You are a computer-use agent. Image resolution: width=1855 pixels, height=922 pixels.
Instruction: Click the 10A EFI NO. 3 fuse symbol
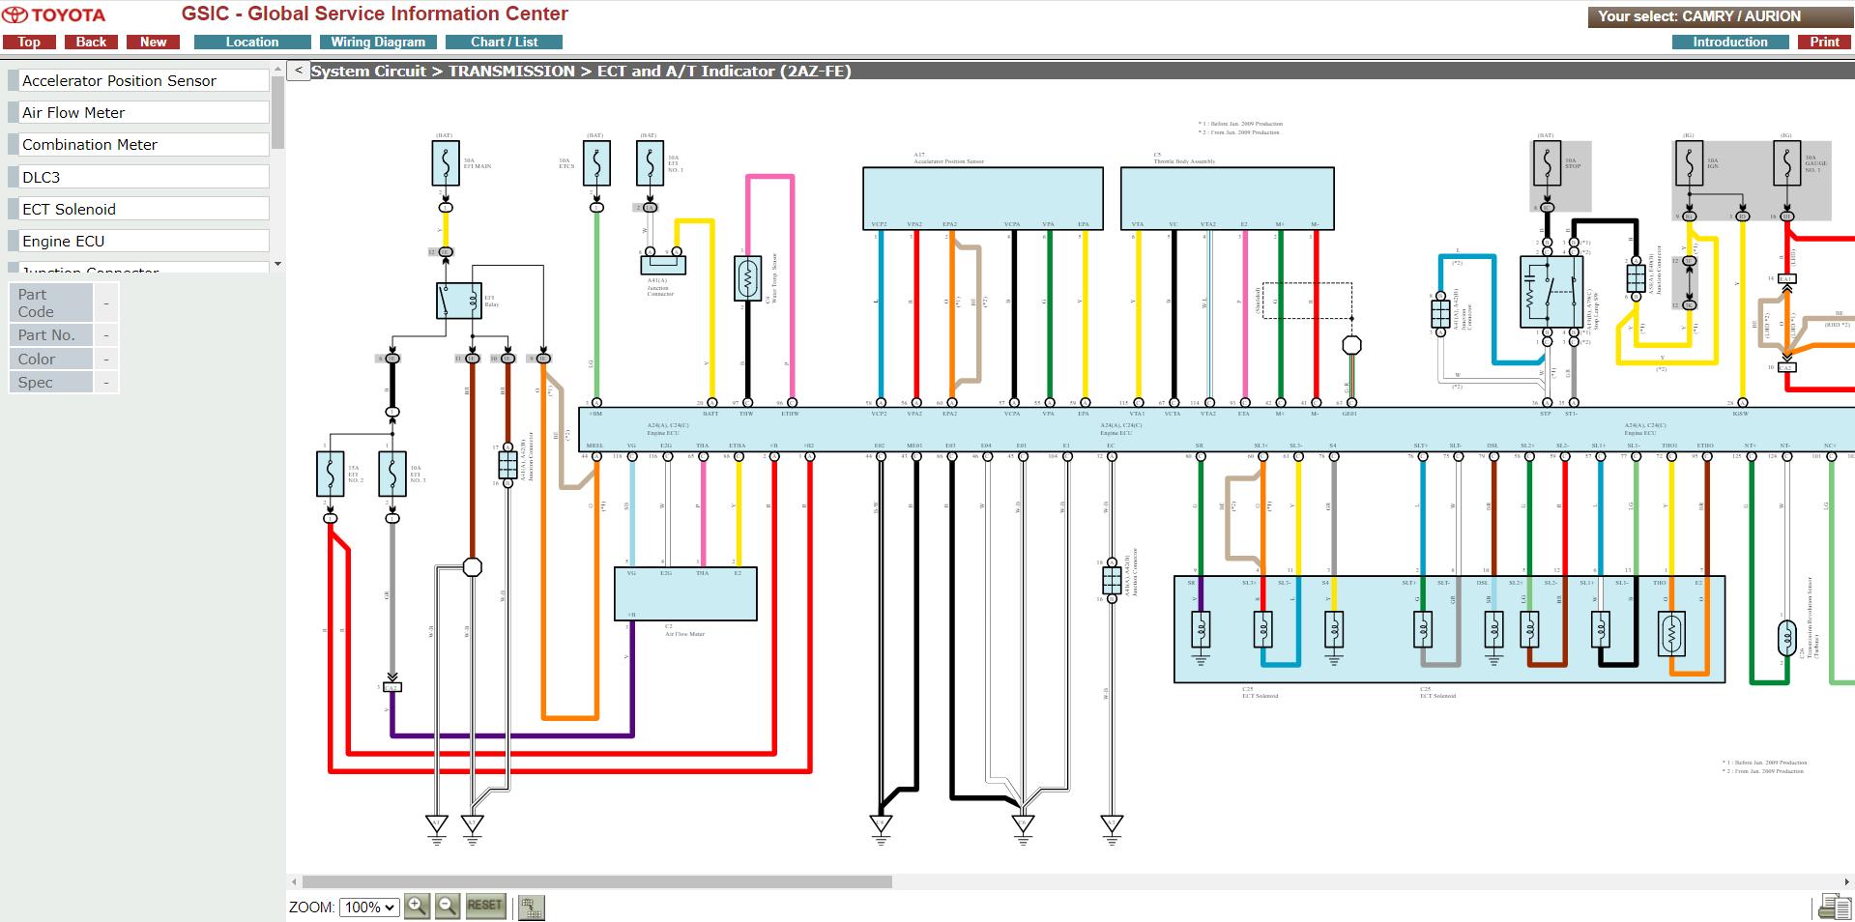pyautogui.click(x=392, y=475)
